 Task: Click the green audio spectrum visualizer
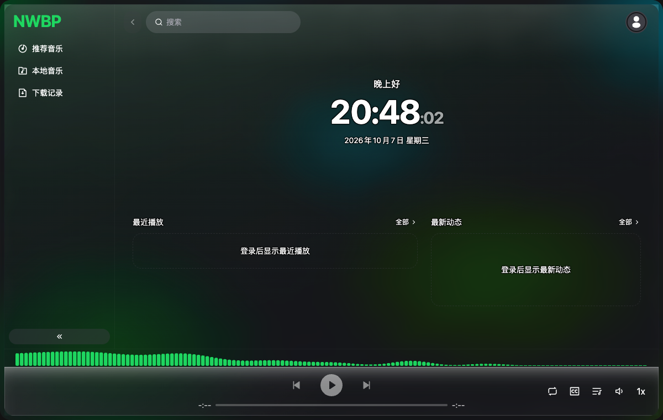tap(331, 359)
